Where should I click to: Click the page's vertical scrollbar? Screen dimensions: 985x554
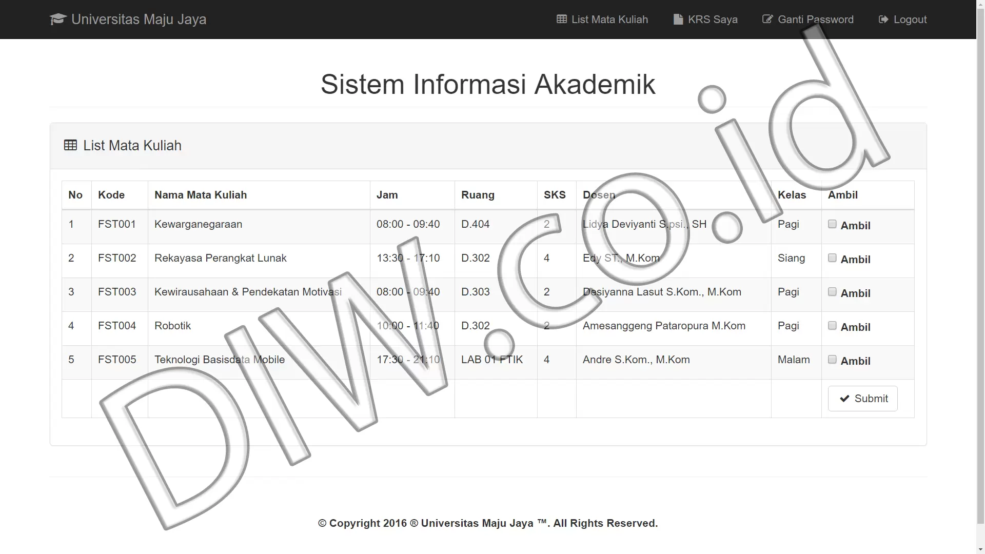click(x=980, y=277)
